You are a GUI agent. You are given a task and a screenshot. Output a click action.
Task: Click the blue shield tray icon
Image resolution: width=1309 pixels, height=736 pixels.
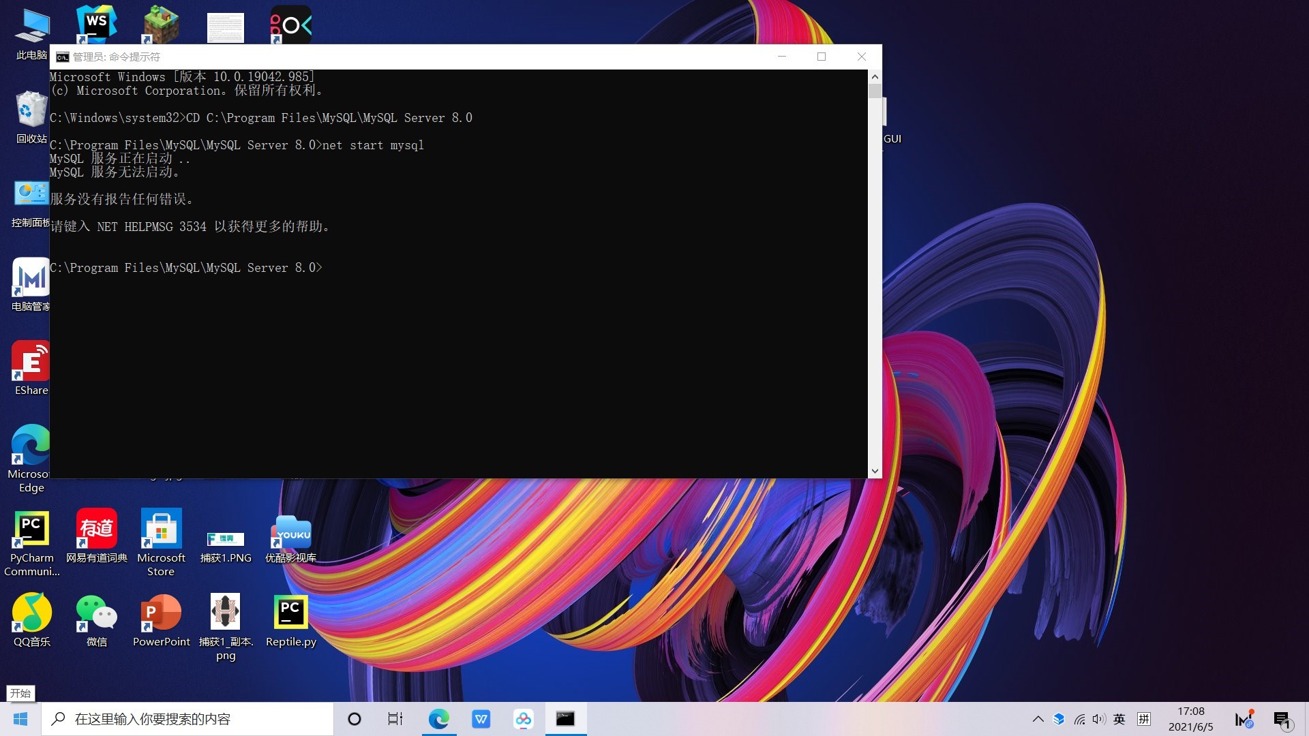[x=1059, y=719]
